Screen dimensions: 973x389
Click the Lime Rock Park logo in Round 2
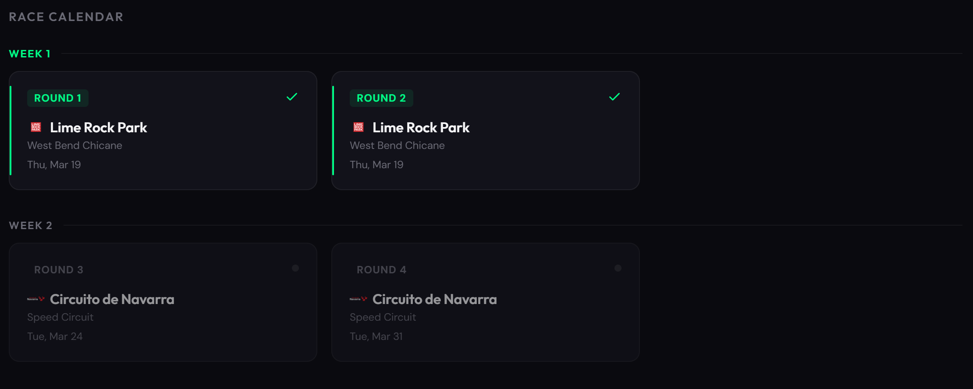click(359, 127)
